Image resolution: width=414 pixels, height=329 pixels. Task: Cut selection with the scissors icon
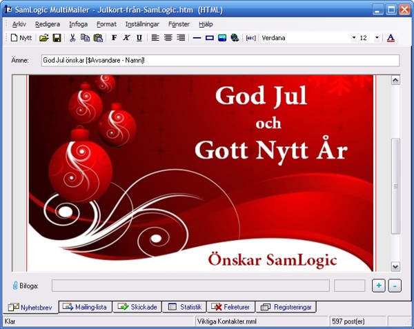72,38
